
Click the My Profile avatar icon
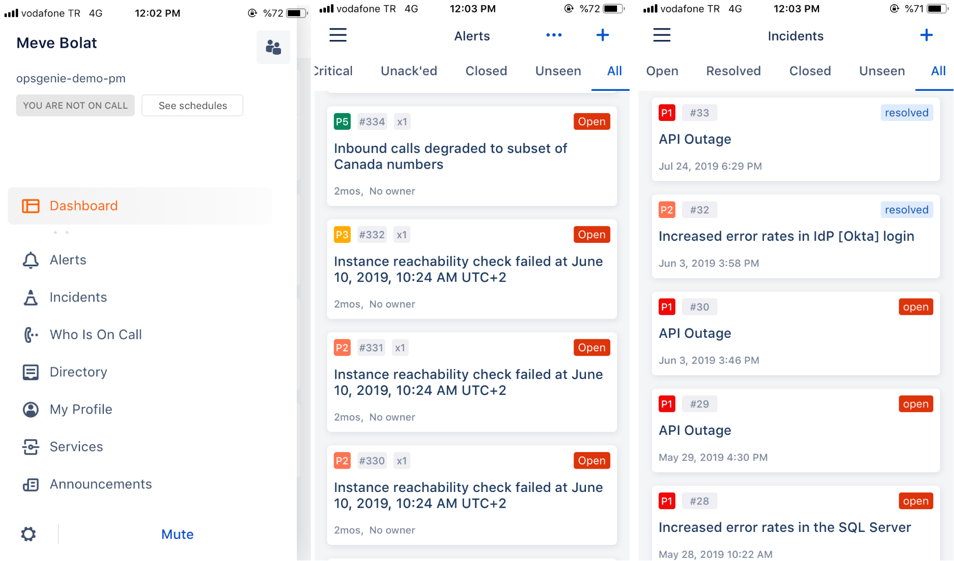(31, 409)
